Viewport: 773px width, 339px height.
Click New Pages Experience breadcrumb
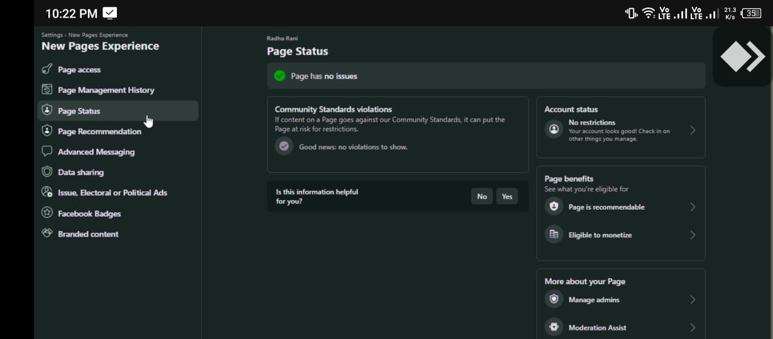click(x=98, y=35)
